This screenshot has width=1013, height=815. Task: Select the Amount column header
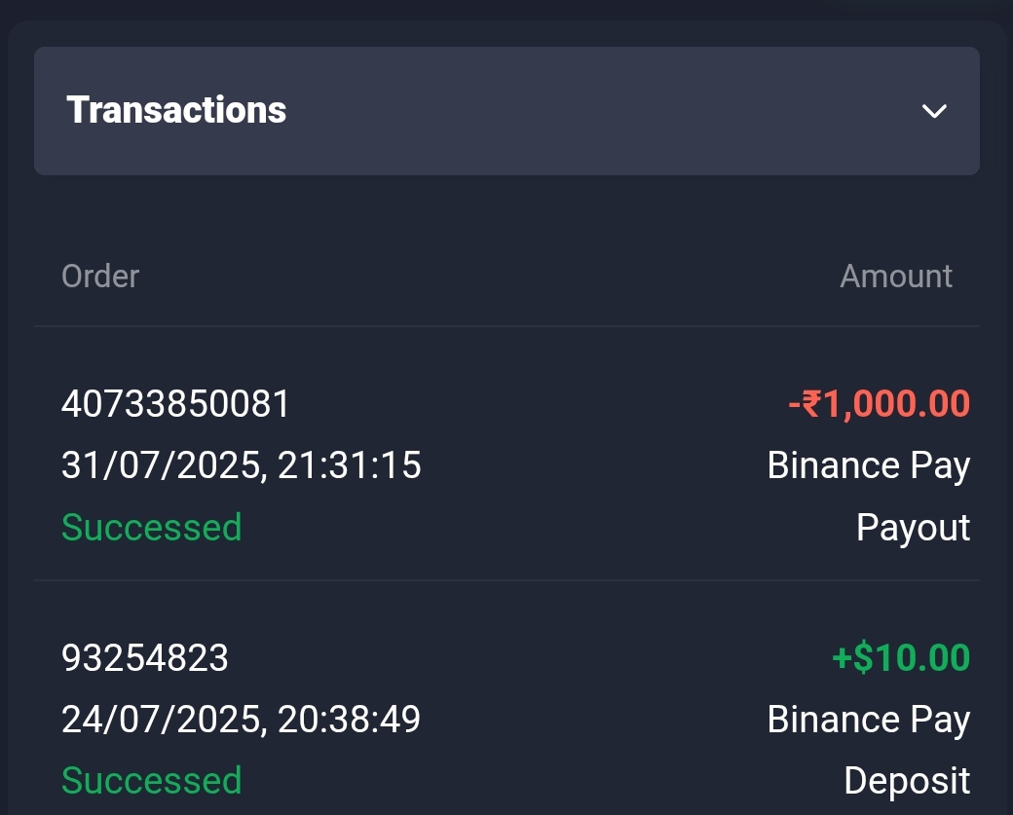point(896,277)
